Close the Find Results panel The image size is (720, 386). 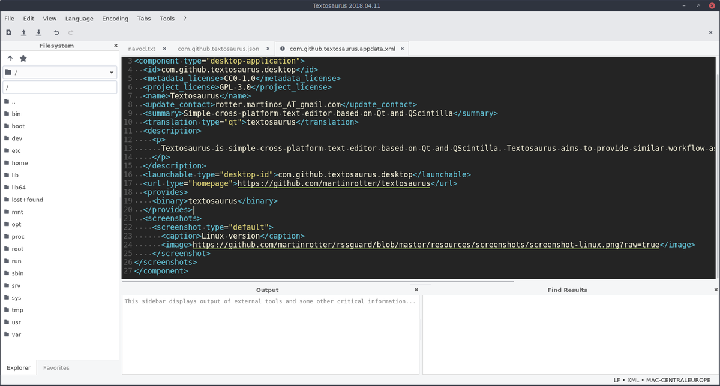(x=716, y=289)
